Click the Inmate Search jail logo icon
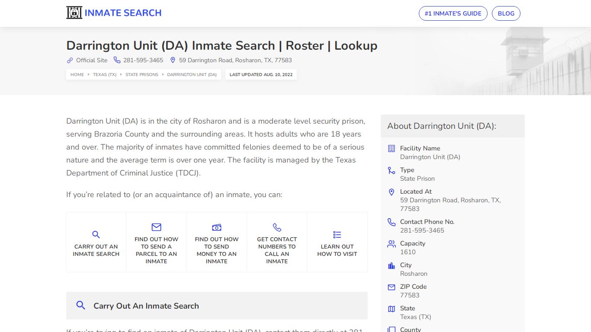591x332 pixels. pyautogui.click(x=74, y=13)
